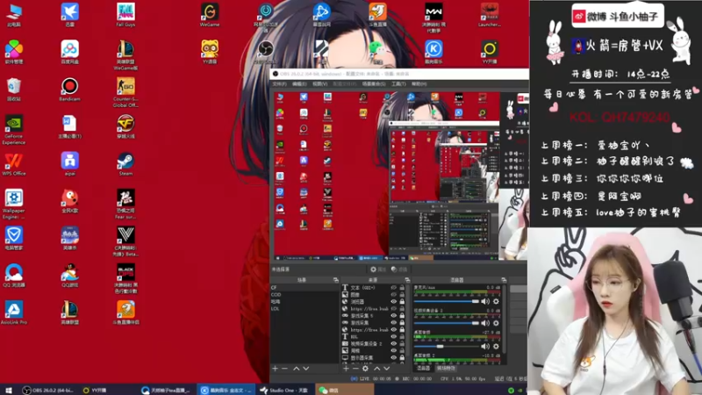Open the Bandicam desktop shortcut

pos(69,90)
